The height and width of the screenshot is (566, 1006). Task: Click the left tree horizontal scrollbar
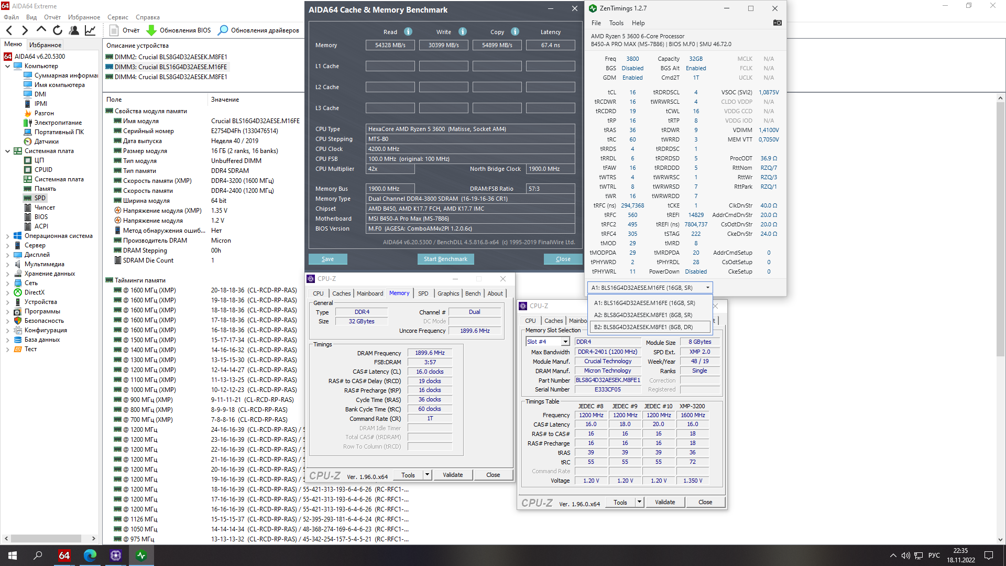click(47, 538)
